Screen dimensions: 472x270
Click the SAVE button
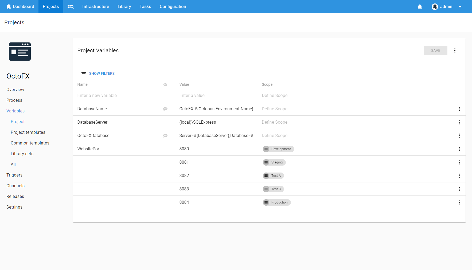coord(435,50)
